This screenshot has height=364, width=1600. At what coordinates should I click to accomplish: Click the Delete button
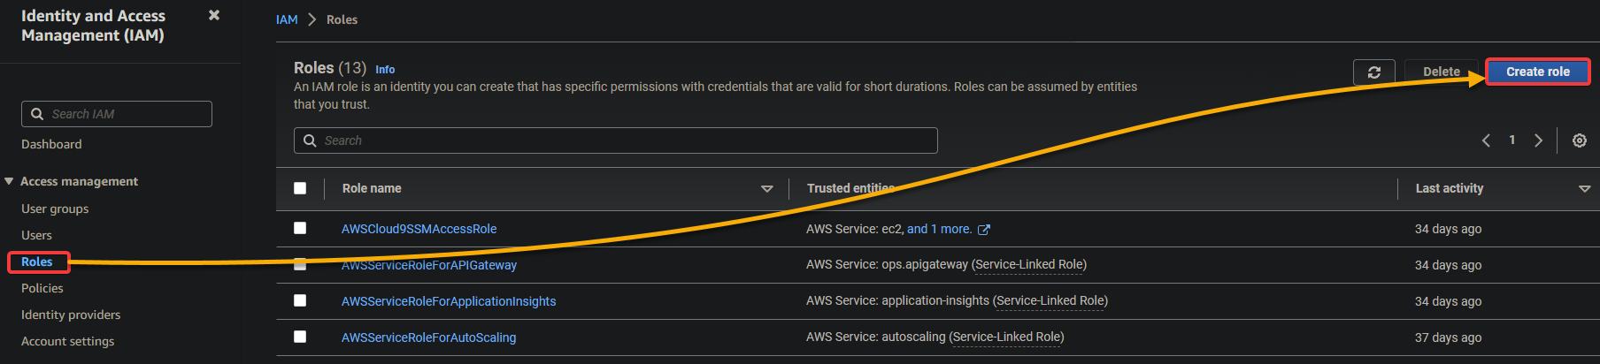[1442, 72]
